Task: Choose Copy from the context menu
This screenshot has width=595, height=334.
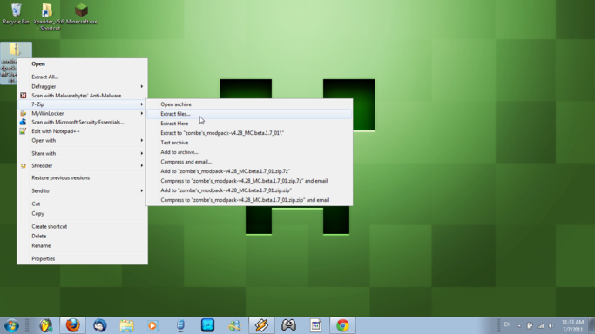Action: point(83,214)
